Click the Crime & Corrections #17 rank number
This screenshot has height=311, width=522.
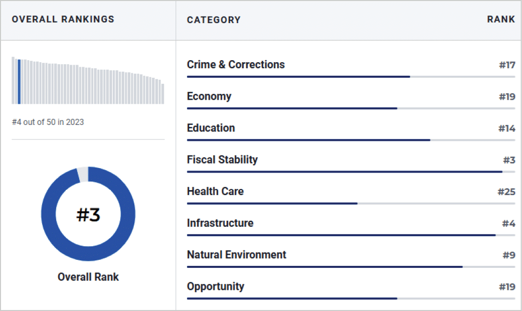point(507,65)
